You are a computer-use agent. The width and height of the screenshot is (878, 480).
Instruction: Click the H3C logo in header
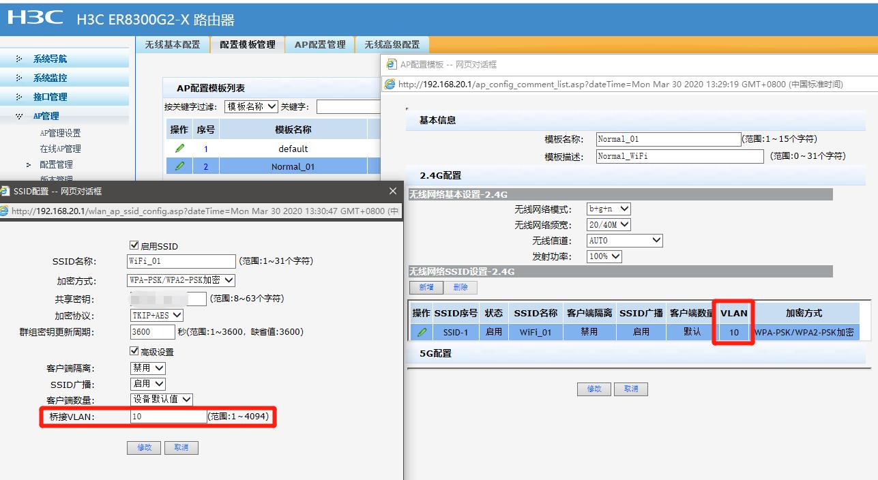point(35,18)
